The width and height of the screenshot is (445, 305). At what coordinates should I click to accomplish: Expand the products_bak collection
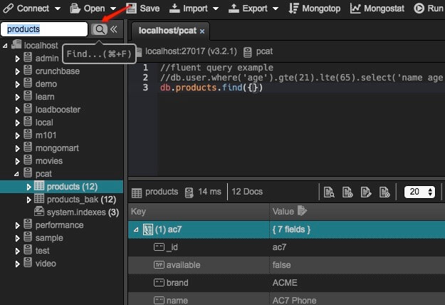[28, 200]
